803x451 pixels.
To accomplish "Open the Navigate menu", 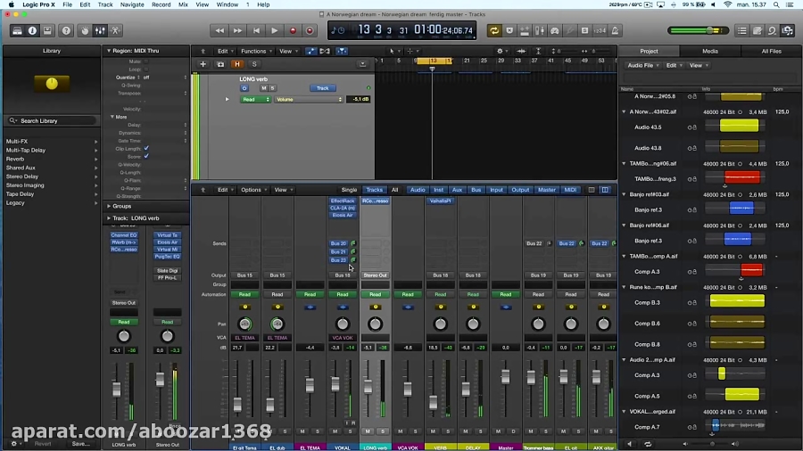I will coord(132,4).
